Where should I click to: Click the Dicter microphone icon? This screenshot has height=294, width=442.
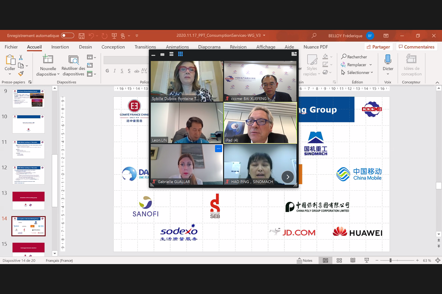[388, 60]
